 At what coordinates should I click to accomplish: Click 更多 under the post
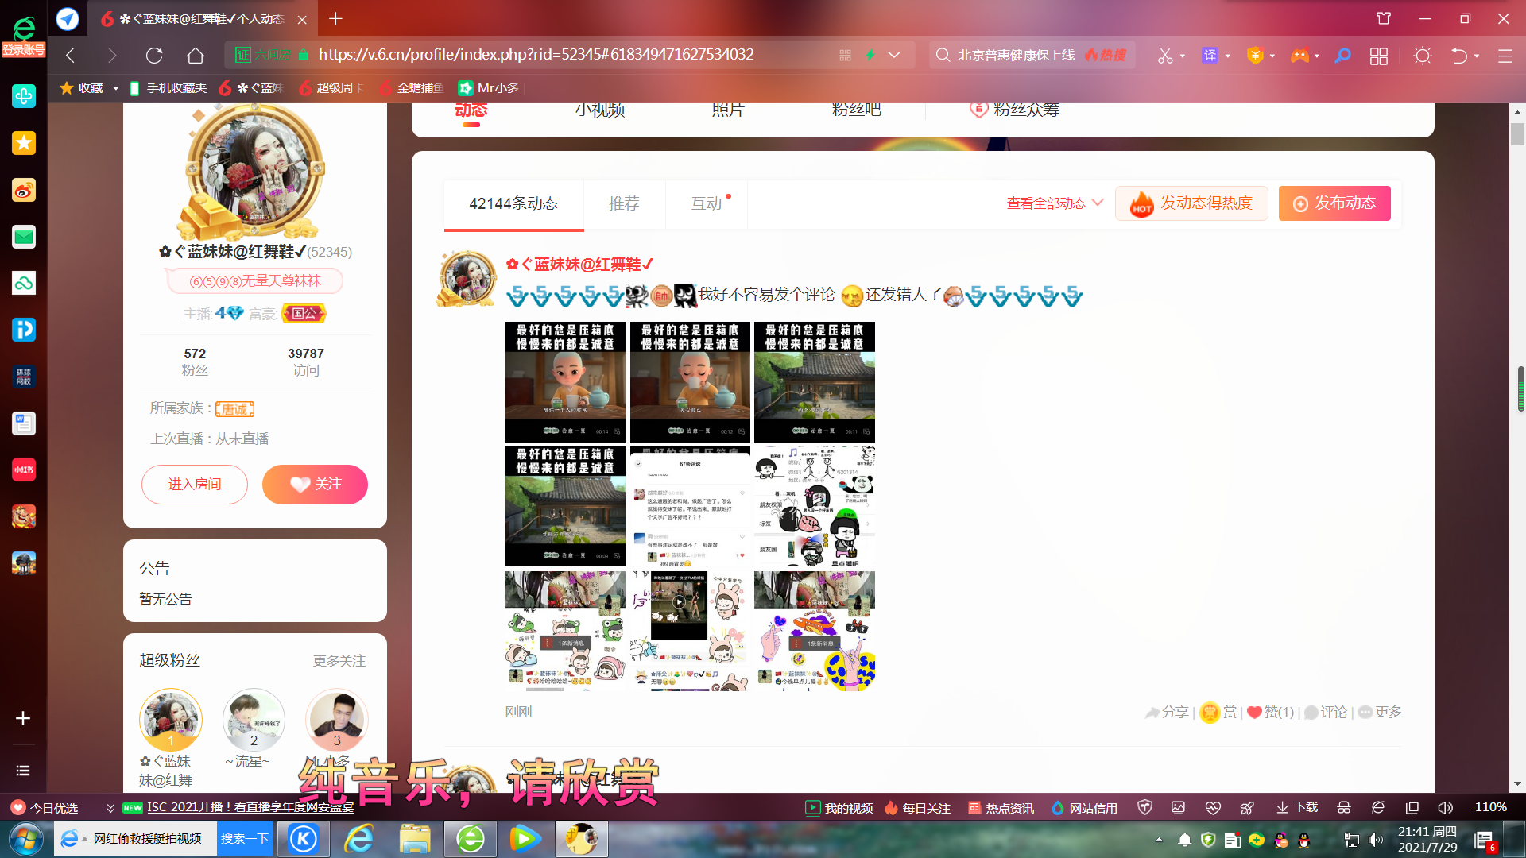tap(1380, 713)
